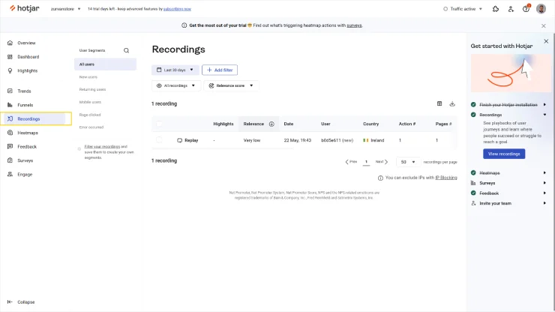555x312 pixels.
Task: Click the View recordings button
Action: [x=504, y=154]
